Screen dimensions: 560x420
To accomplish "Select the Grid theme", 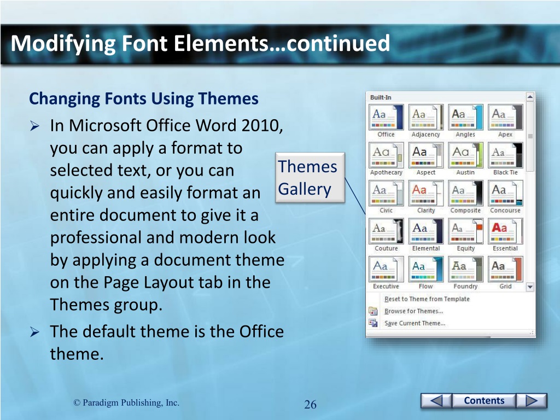I will point(505,269).
